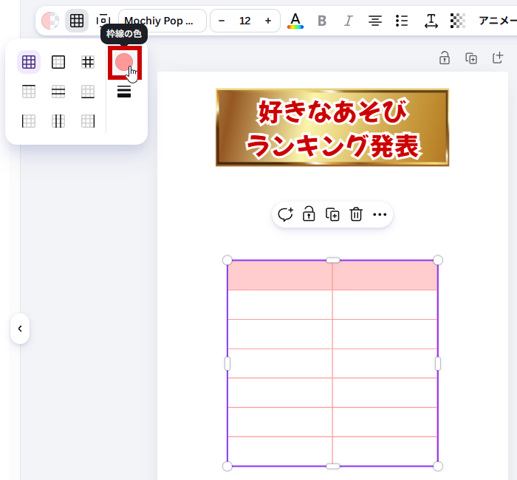517x480 pixels.
Task: Click the table's left side resize handle
Action: pyautogui.click(x=227, y=363)
